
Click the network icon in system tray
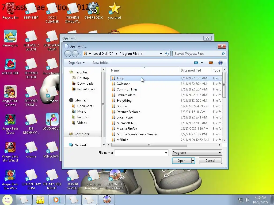click(x=241, y=200)
